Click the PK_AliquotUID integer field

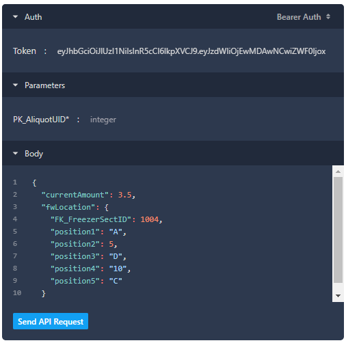103,120
